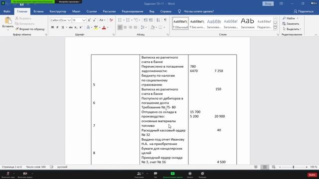
Task: Click the Paste clipboard icon
Action: pyautogui.click(x=8, y=20)
